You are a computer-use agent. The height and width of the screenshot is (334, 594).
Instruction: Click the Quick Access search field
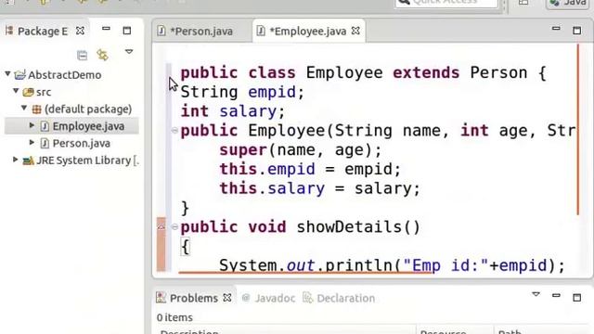tap(445, 3)
